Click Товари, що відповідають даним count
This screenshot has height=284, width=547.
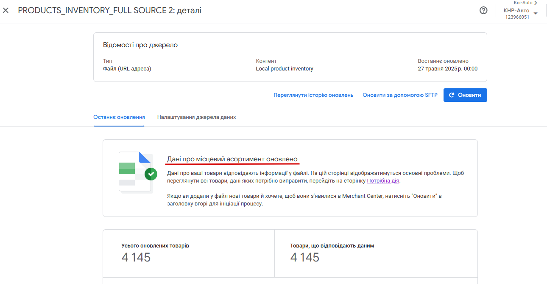tap(304, 257)
